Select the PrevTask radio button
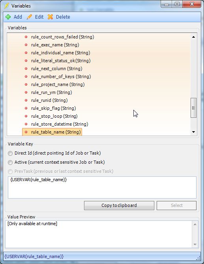Viewport: 204px width, 264px height. click(10, 171)
